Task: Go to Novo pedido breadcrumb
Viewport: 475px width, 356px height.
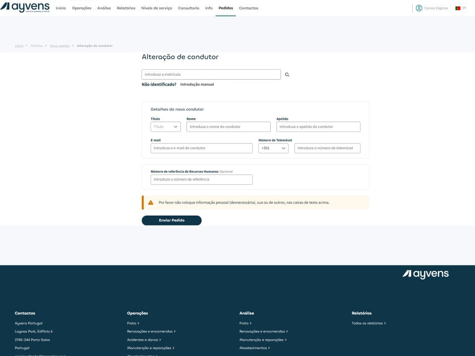Action: tap(60, 45)
